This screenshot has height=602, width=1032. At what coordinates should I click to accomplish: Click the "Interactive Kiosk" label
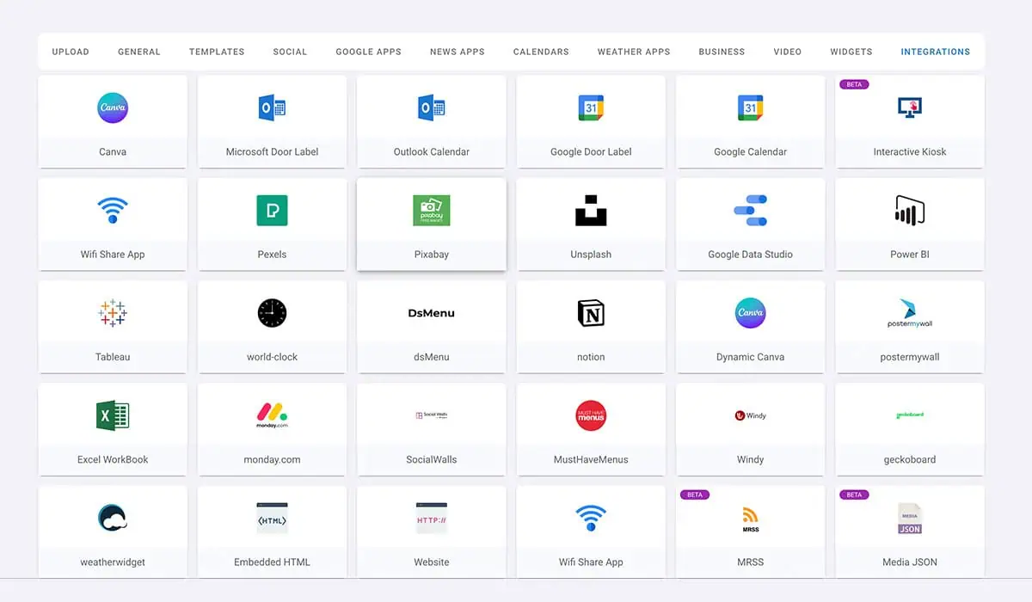click(x=910, y=152)
